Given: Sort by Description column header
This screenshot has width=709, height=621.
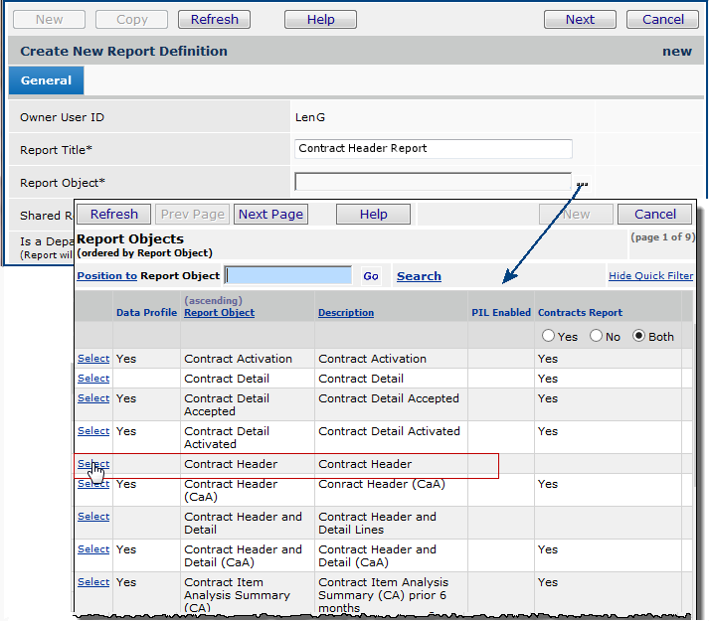Looking at the screenshot, I should pos(346,312).
